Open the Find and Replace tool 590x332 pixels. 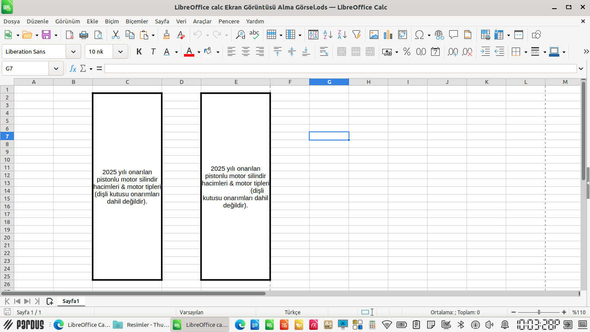[x=240, y=35]
